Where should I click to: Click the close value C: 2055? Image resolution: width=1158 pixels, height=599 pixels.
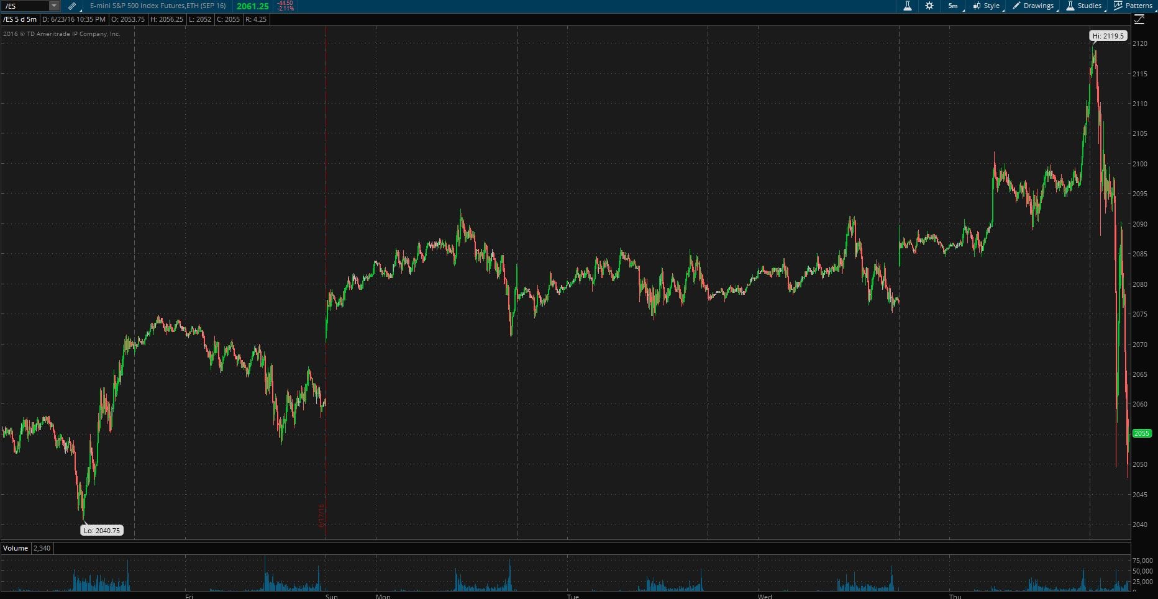229,19
